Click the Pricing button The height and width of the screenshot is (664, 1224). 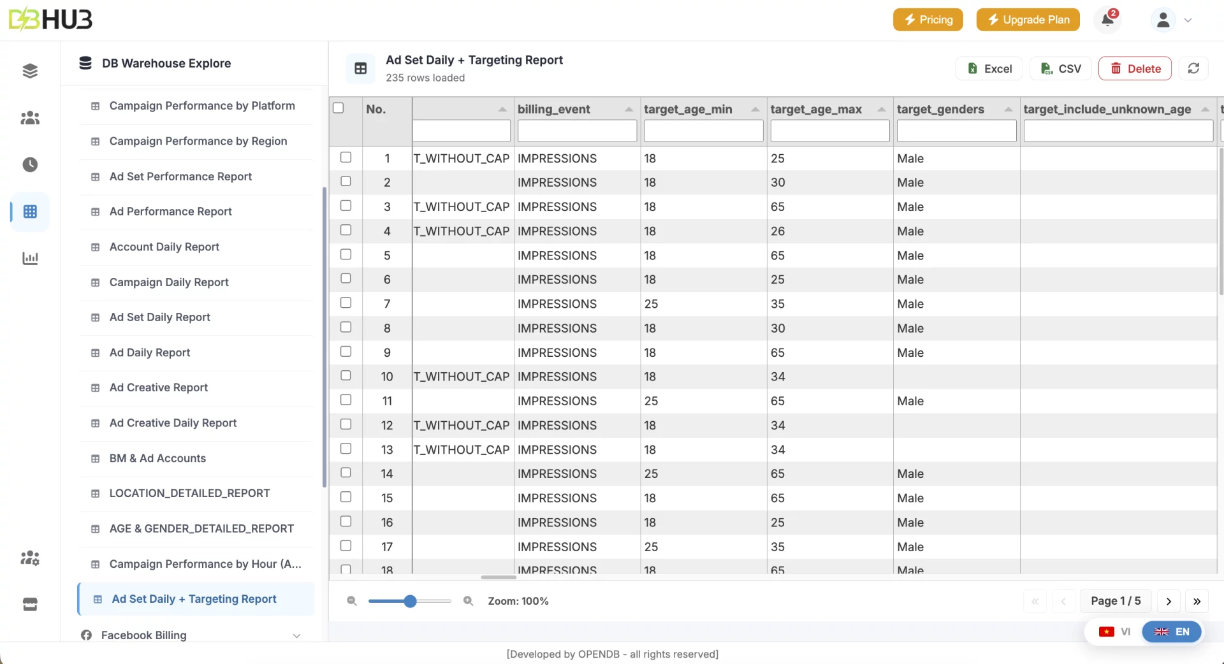click(x=928, y=20)
